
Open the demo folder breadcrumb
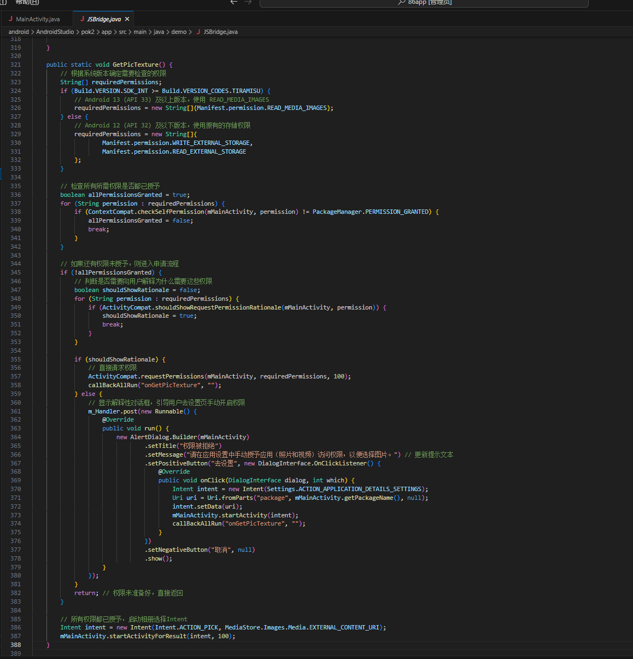pos(179,32)
